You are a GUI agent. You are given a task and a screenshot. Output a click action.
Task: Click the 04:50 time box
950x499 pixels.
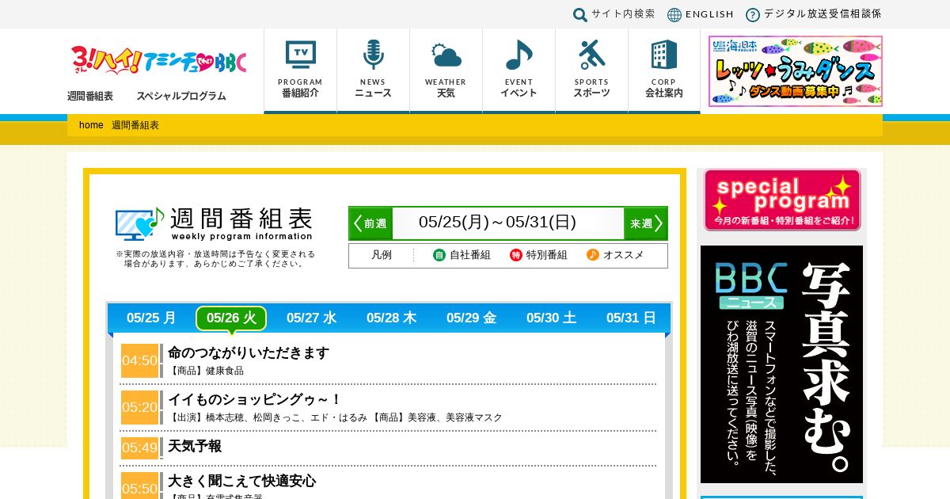(x=139, y=360)
